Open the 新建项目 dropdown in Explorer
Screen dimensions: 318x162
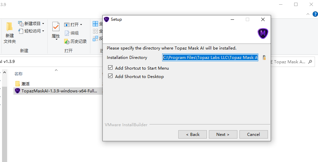pos(31,24)
